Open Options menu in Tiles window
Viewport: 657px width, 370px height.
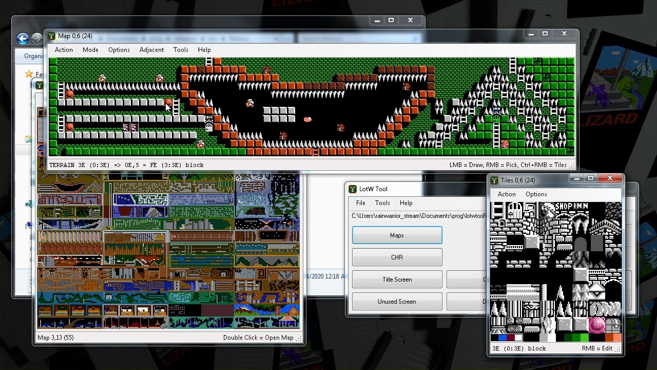pyautogui.click(x=536, y=194)
